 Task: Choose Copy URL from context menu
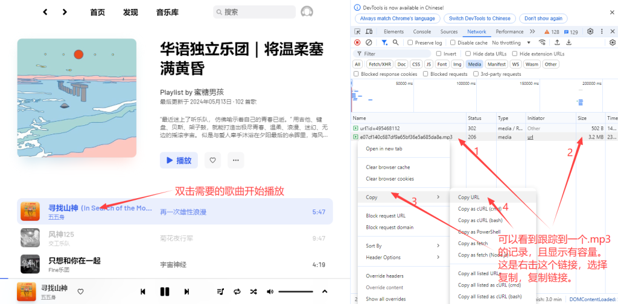(x=469, y=197)
